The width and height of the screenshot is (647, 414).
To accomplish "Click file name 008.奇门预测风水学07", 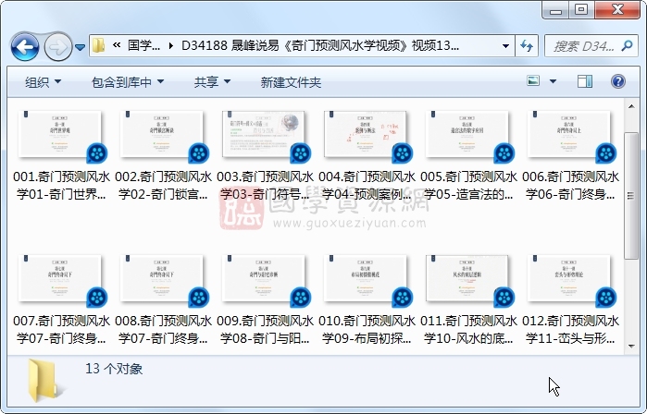I will (x=164, y=330).
